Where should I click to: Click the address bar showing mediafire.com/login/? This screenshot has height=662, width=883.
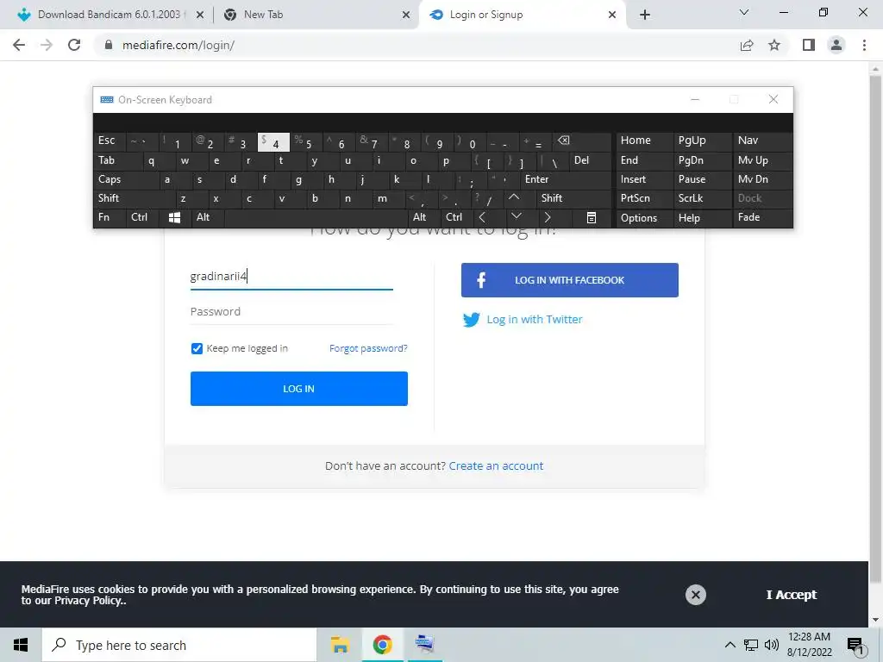tap(416, 45)
